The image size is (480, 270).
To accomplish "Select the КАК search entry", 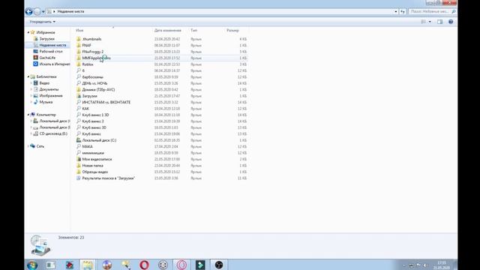I will pos(85,109).
